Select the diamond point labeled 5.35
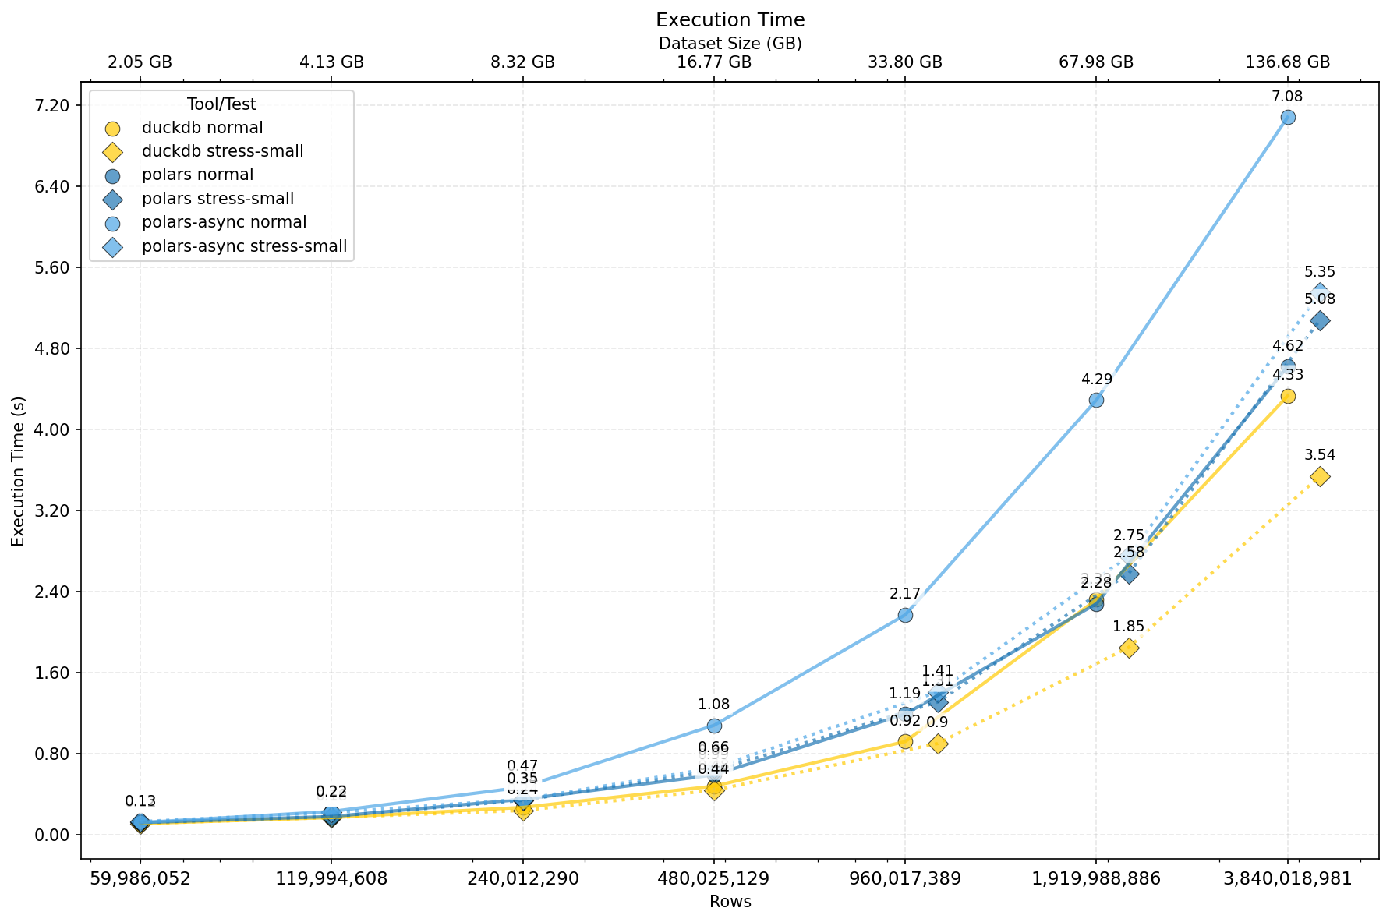Screen dimensions: 1390x922 (1320, 293)
